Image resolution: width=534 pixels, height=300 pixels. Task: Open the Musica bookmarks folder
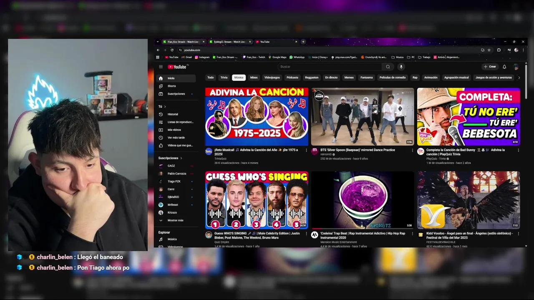point(398,57)
